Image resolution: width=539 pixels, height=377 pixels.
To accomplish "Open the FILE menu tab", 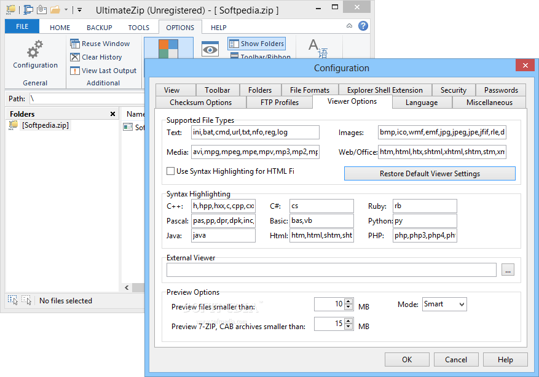I will (x=22, y=26).
